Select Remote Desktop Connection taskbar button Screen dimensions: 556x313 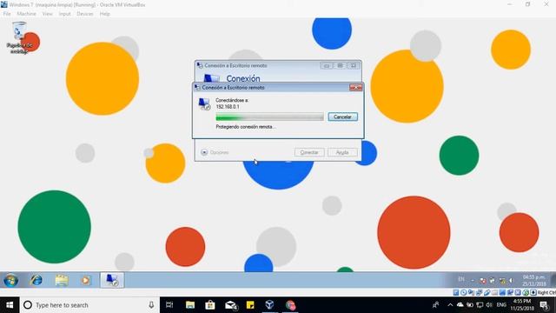(112, 280)
